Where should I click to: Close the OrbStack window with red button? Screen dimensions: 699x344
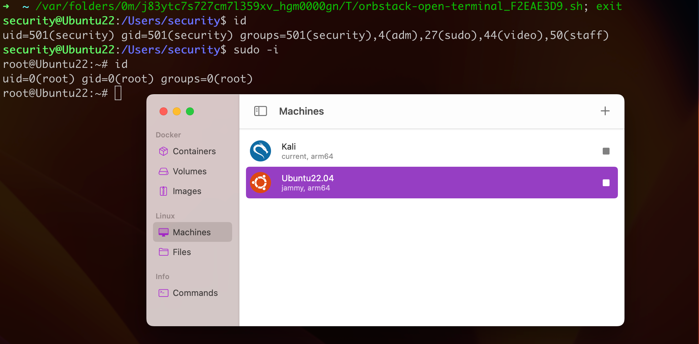(164, 111)
